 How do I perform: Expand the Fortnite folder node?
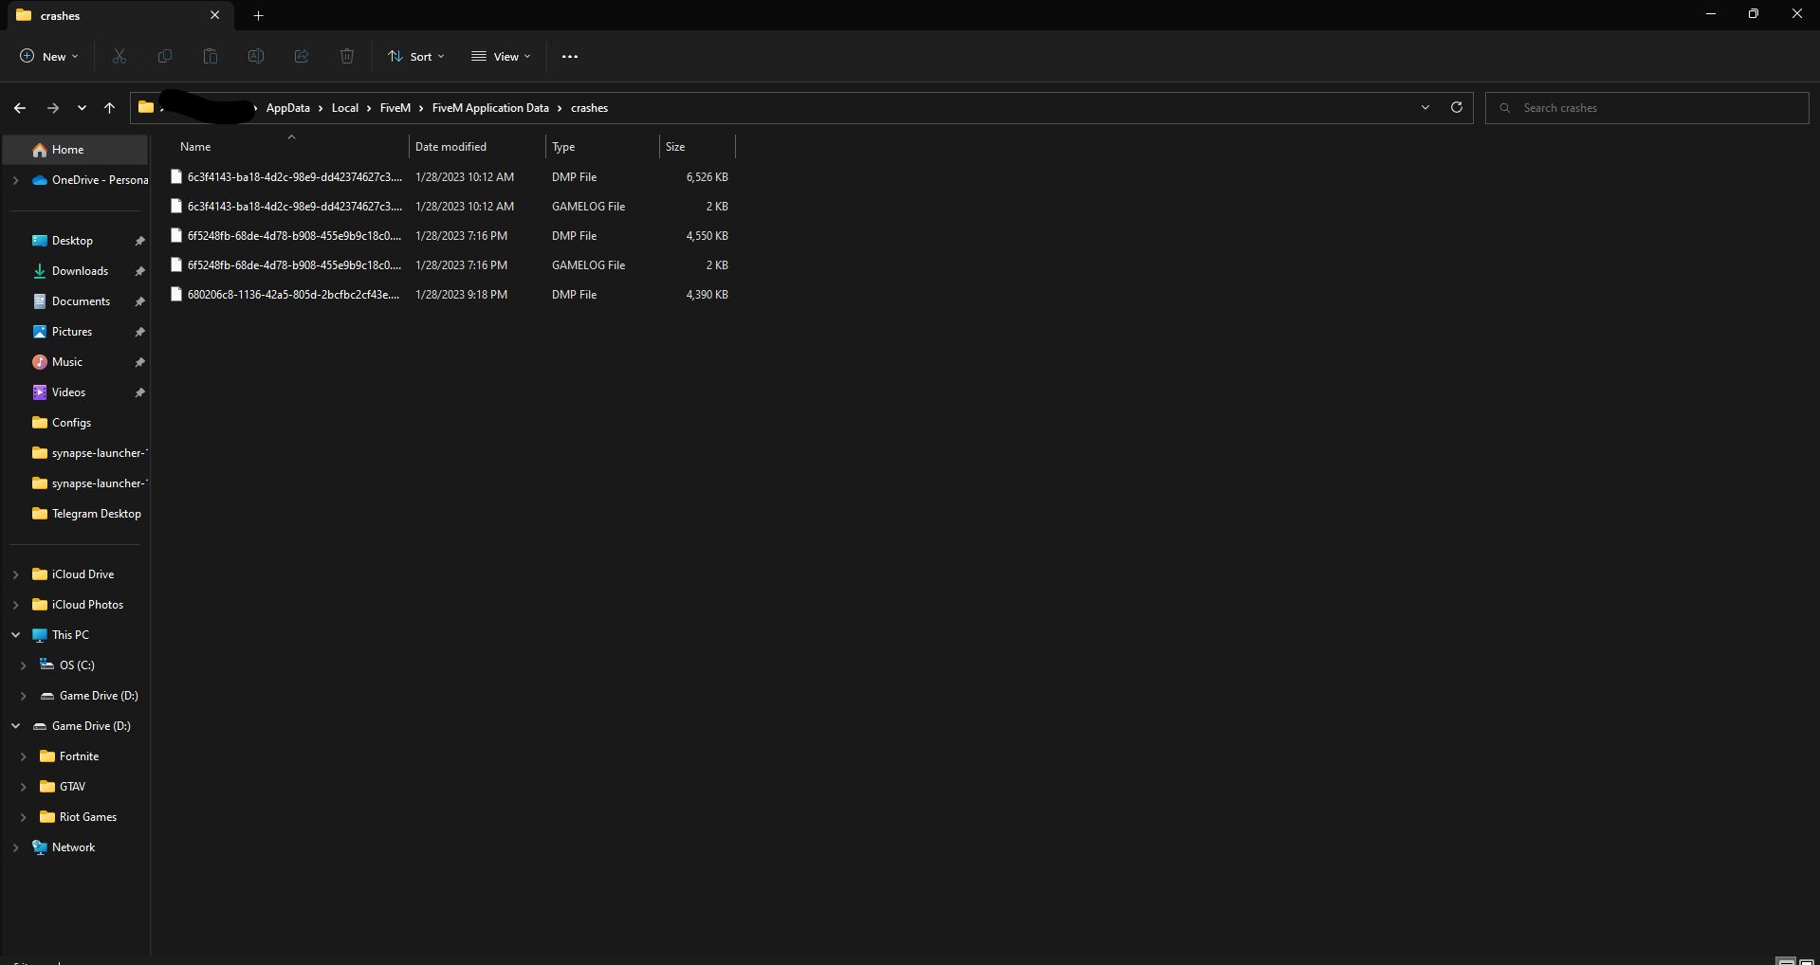[24, 756]
